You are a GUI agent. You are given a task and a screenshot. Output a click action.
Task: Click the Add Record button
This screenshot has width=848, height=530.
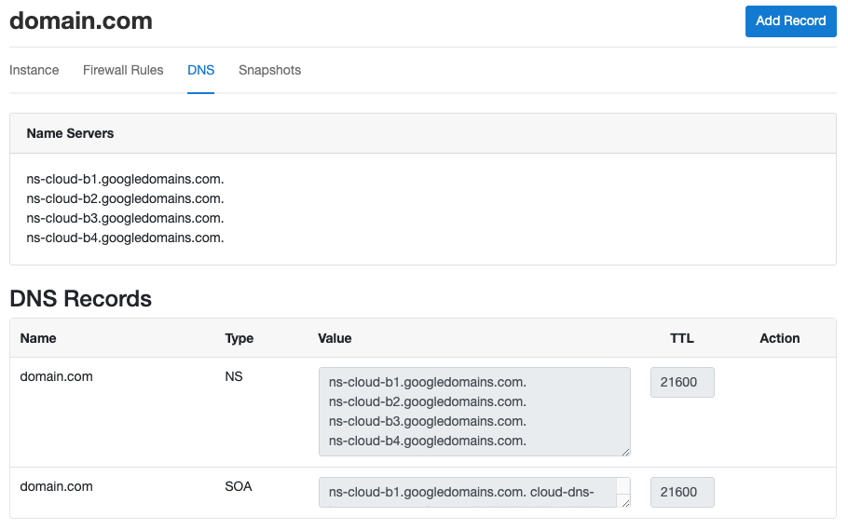click(x=790, y=21)
